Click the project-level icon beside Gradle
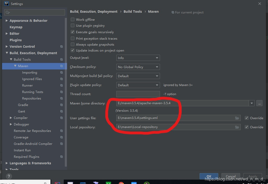 coord(61,105)
